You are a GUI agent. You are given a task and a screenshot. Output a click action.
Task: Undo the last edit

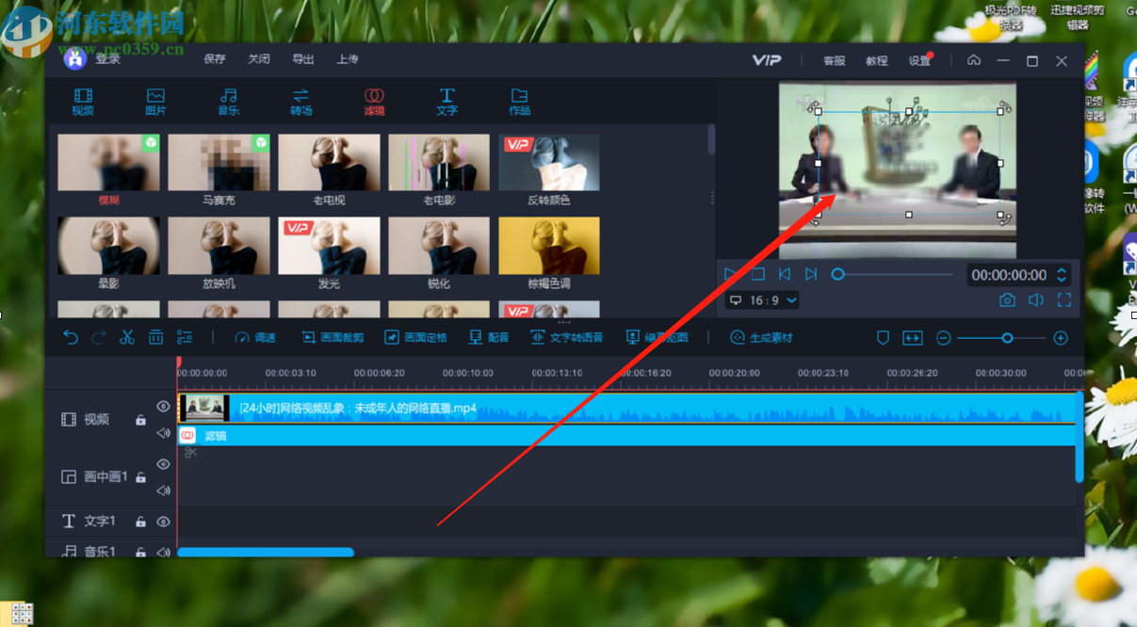click(x=71, y=337)
